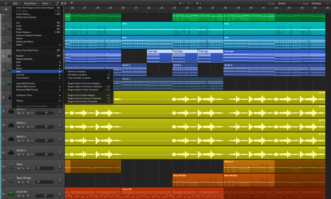331x199 pixels.
Task: Click the Flex view icon in toolbar
Action: (64, 3)
